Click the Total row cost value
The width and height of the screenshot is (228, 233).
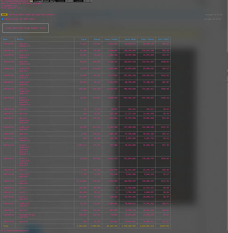coord(164,226)
